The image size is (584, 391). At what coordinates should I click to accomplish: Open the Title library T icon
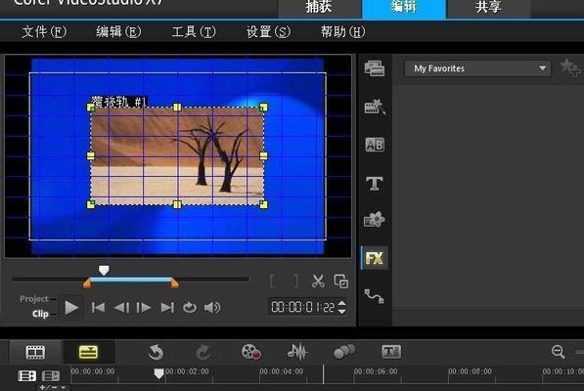(375, 183)
